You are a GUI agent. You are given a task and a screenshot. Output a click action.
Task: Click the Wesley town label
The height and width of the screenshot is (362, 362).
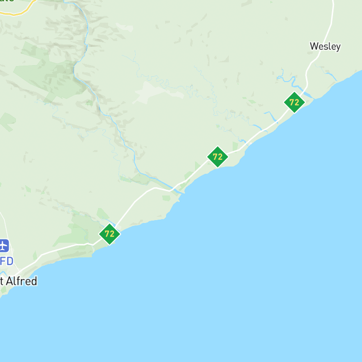pyautogui.click(x=325, y=46)
